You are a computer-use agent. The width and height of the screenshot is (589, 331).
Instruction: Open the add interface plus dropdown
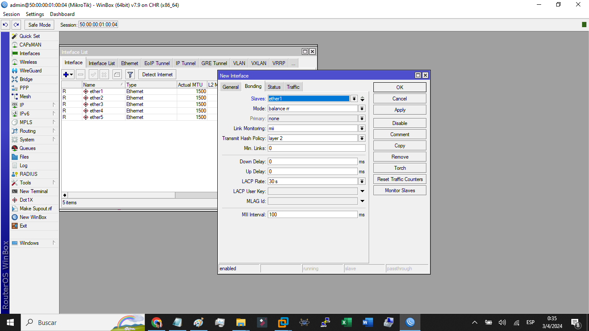coord(68,75)
